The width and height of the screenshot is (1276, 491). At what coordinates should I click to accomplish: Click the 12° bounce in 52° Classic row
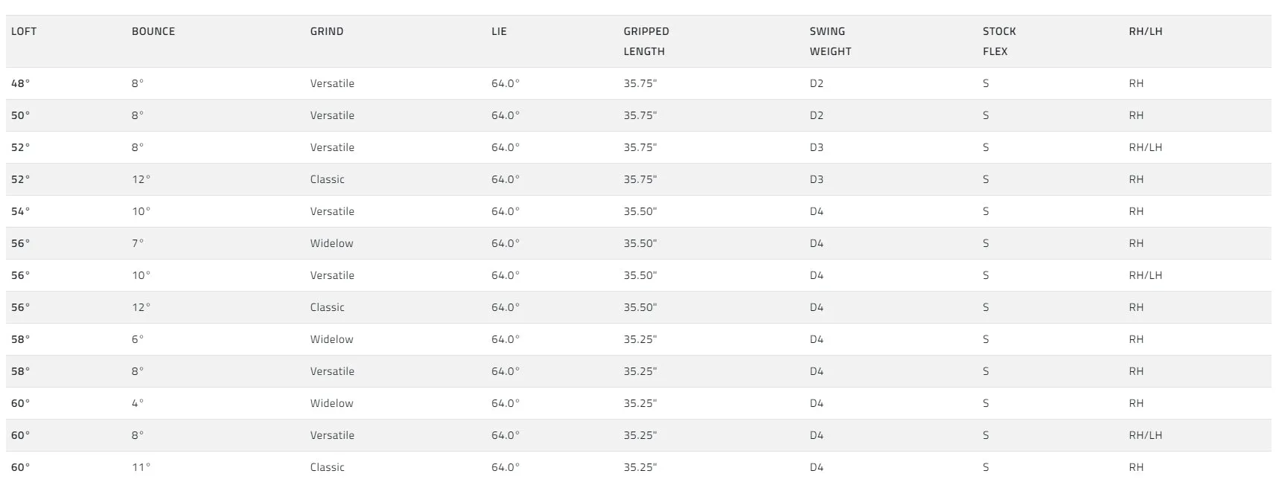(x=141, y=179)
